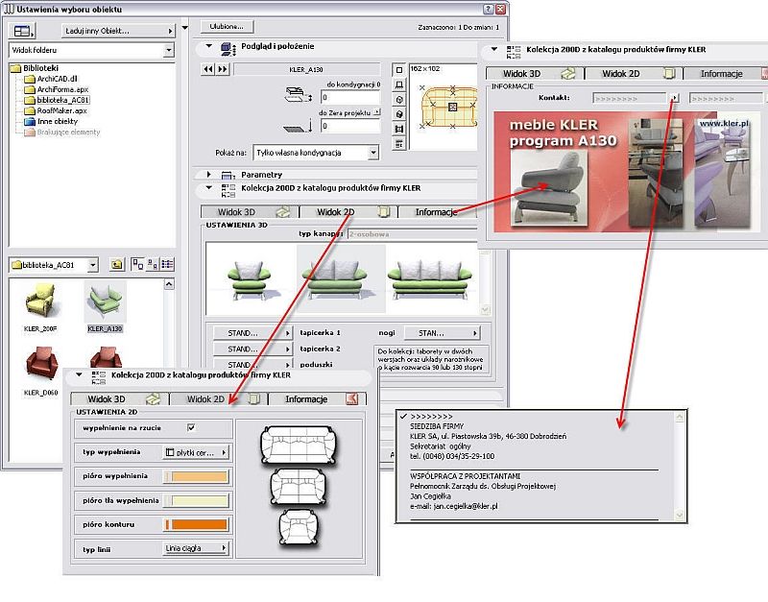Open ArchiCAD.dll library folder

(x=57, y=79)
